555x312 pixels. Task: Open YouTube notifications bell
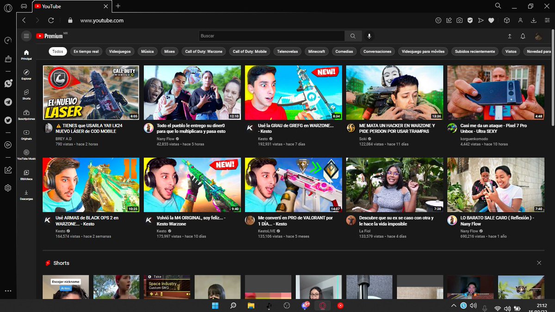coord(523,36)
